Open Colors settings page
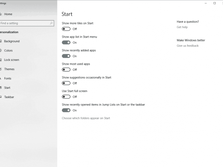Viewport: 223px width, 167px height. [8, 50]
